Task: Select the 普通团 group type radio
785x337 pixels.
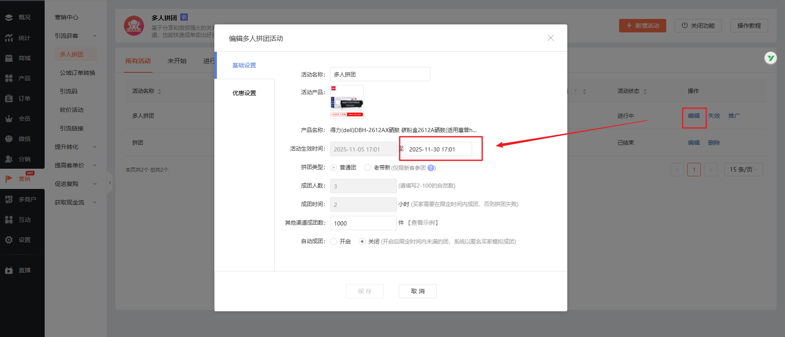Action: point(334,167)
